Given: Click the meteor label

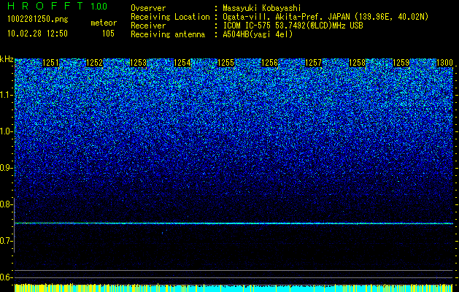Looking at the screenshot, I should (x=104, y=23).
